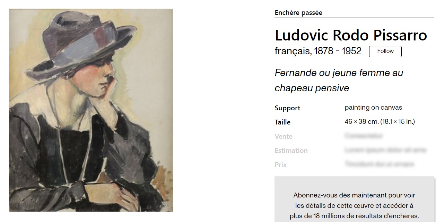
Task: Click the Abonnez-vous dès maintenant subscription text
Action: pyautogui.click(x=354, y=195)
